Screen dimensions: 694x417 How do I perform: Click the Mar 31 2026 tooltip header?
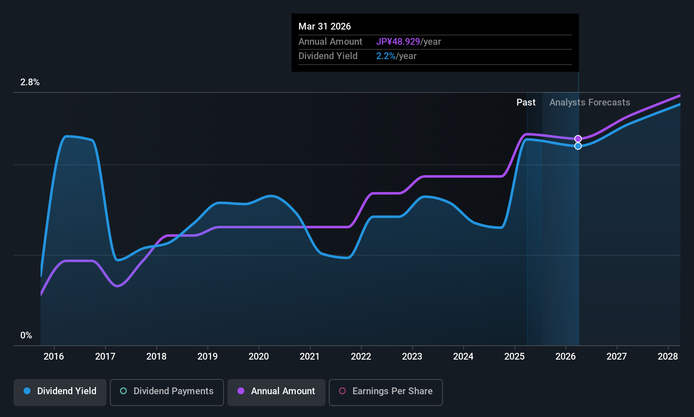pos(325,27)
